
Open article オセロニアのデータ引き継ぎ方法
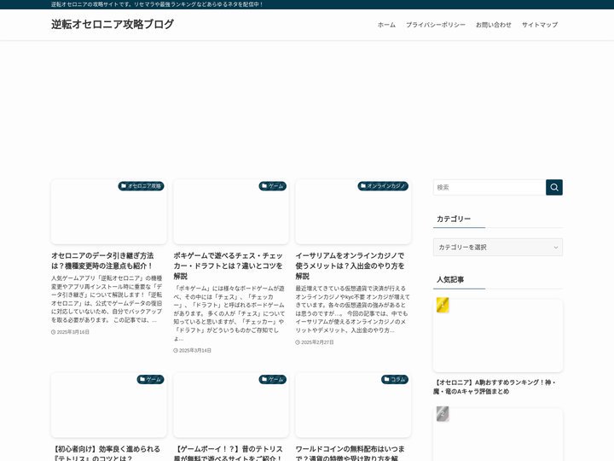click(x=102, y=260)
